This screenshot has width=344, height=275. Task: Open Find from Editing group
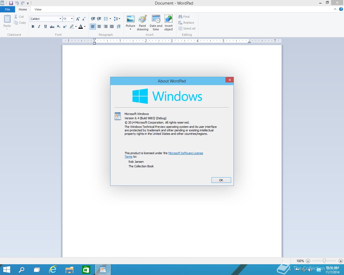(184, 17)
